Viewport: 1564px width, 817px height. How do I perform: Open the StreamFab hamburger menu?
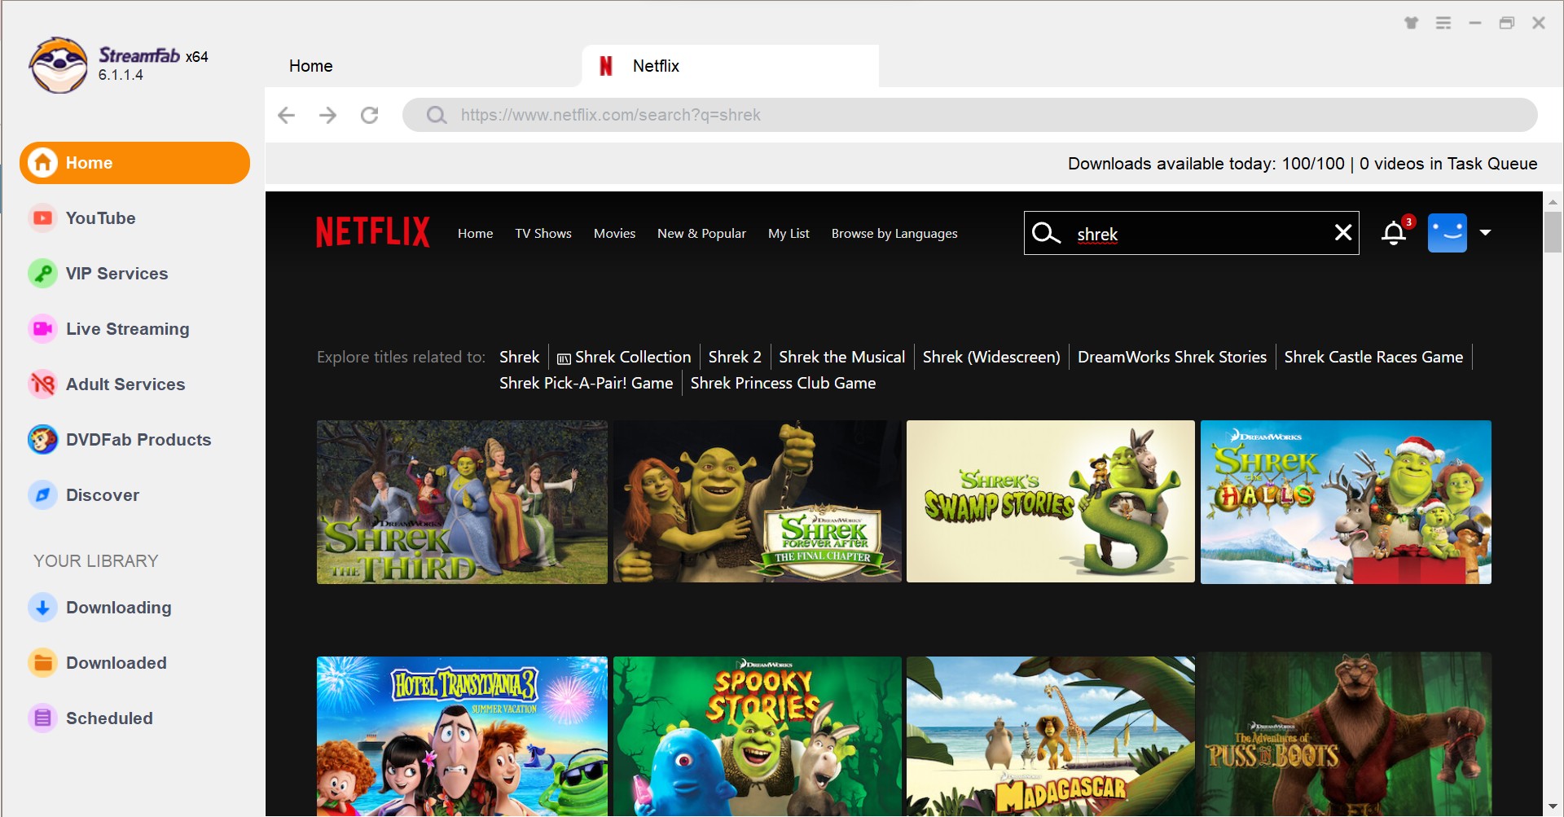coord(1443,23)
